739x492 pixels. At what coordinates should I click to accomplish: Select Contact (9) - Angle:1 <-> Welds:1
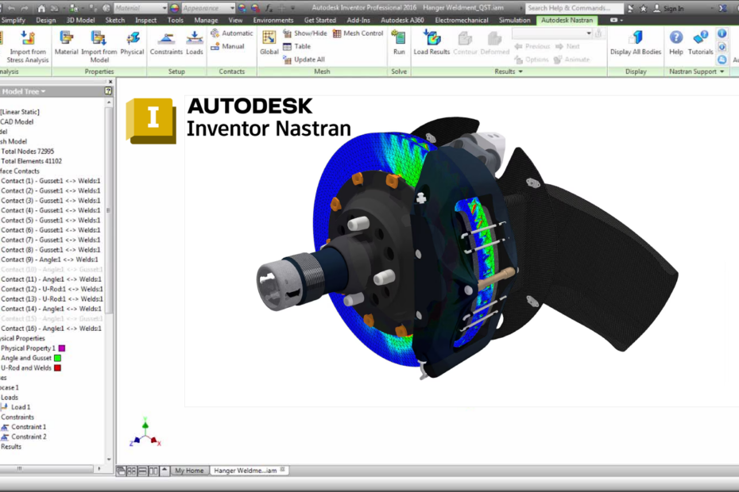click(x=49, y=259)
